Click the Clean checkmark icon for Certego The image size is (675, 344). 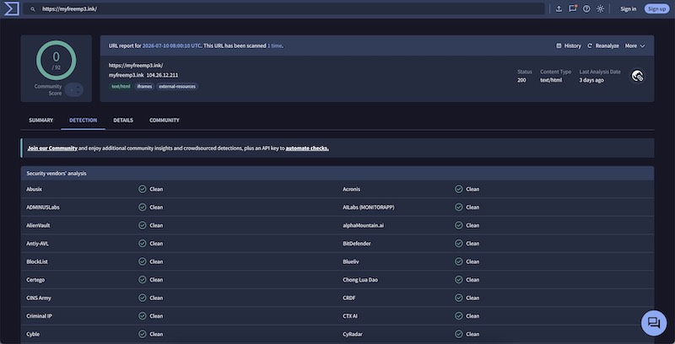click(142, 280)
